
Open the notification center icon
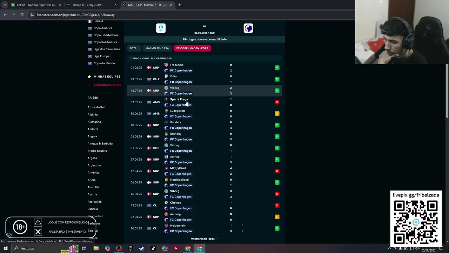pos(442,248)
